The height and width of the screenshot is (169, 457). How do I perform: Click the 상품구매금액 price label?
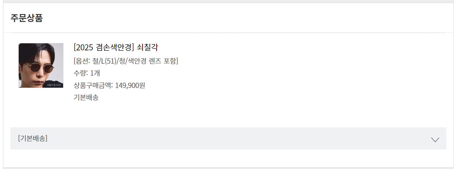click(x=93, y=85)
